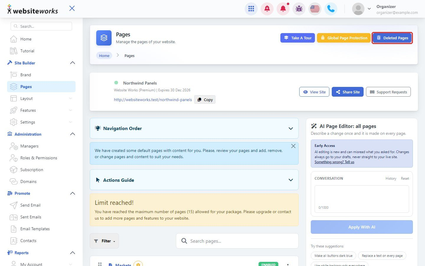The width and height of the screenshot is (425, 266).
Task: Expand the Navigation Order panel
Action: [x=194, y=128]
